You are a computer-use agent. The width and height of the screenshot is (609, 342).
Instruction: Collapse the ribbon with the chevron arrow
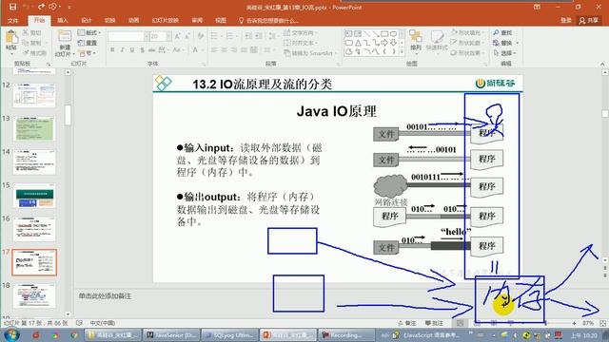coord(602,64)
